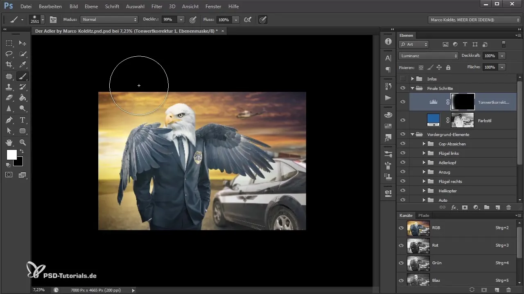Select the Spot Healing Brush tool
524x294 pixels.
(x=9, y=76)
